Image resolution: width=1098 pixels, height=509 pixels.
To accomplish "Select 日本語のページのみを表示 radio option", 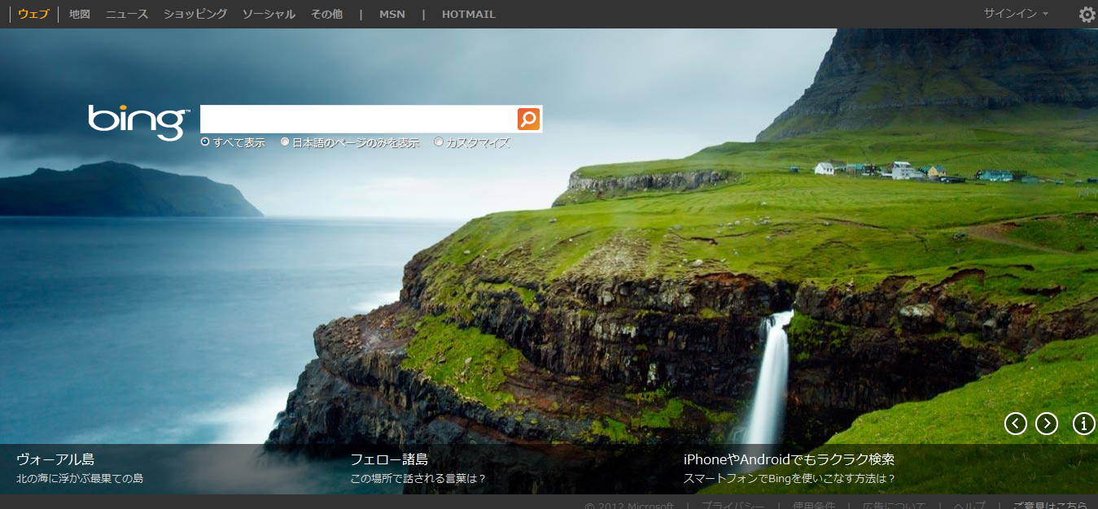I will click(285, 142).
